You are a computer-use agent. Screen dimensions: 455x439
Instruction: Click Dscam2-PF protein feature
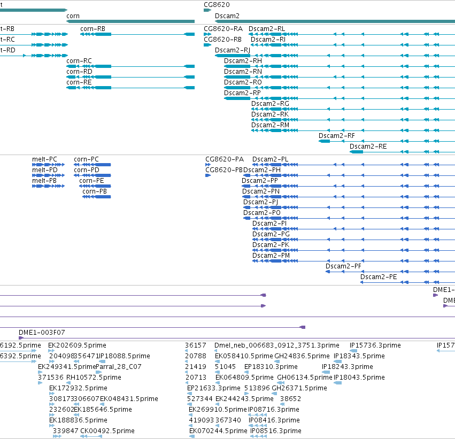343,267
